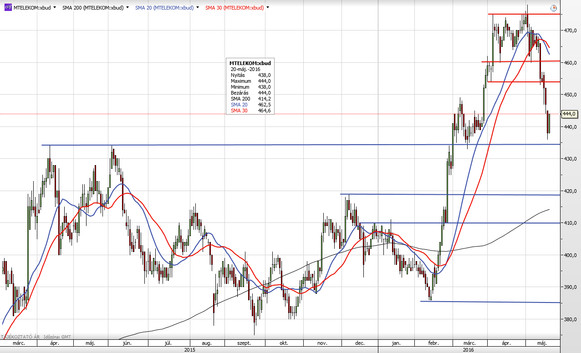Image resolution: width=581 pixels, height=353 pixels.
Task: Click the 420,0 price axis label
Action: (x=571, y=191)
